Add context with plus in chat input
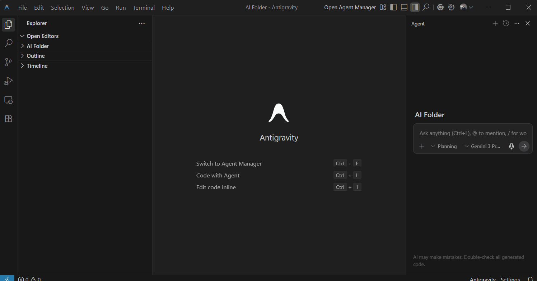This screenshot has height=281, width=537. 422,146
